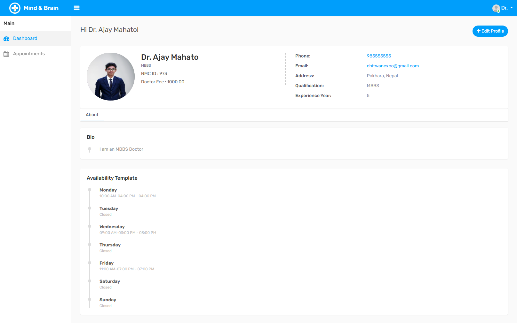Click the Wednesday availability entry

click(112, 227)
